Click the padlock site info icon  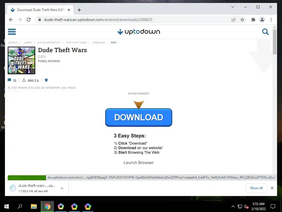(40, 20)
